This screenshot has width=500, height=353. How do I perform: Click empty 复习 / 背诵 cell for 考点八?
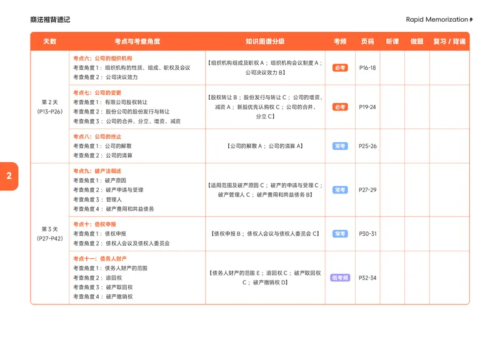[x=449, y=147]
